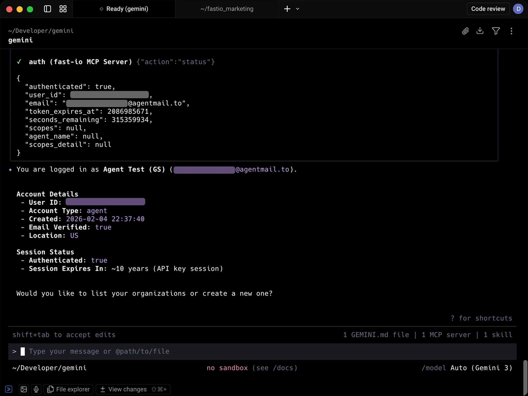Insert an image with the image icon

click(x=23, y=389)
